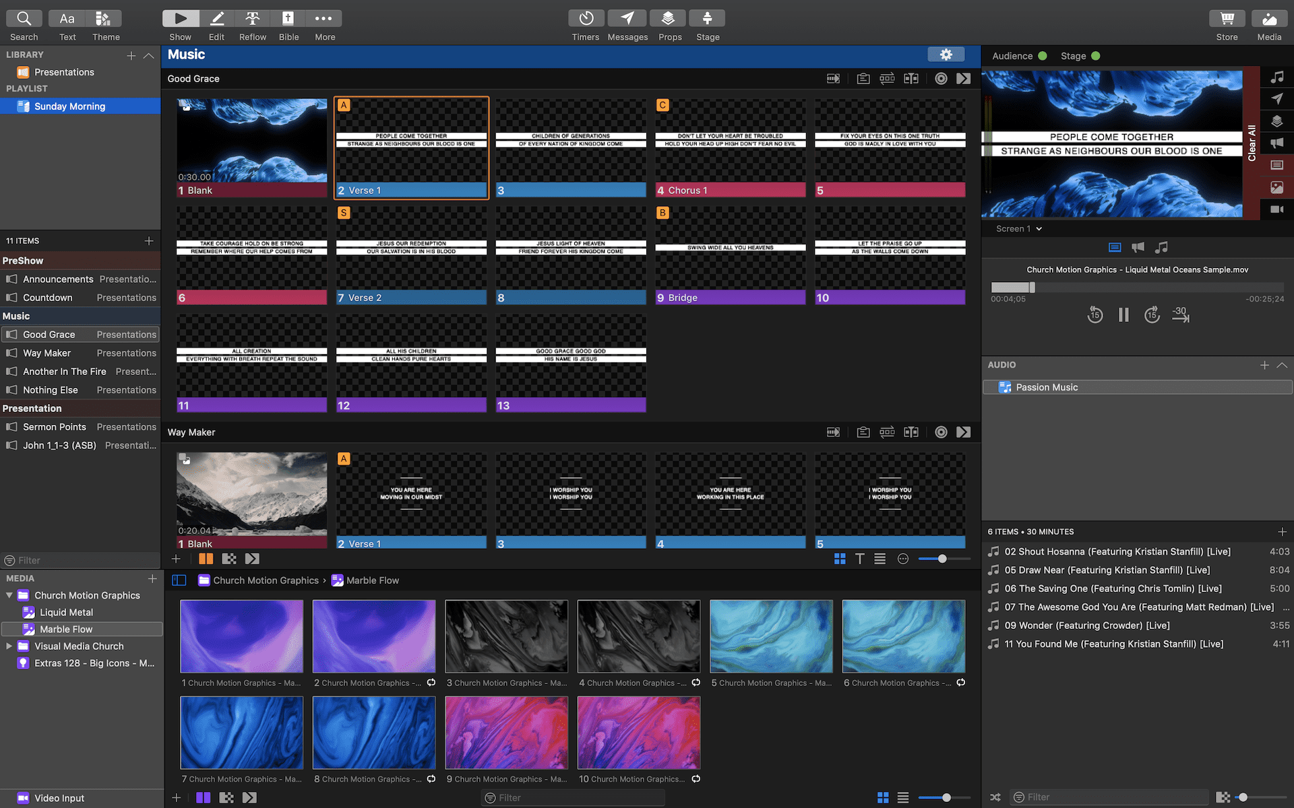Viewport: 1294px width, 808px height.
Task: Toggle Stage screen active status
Action: 1097,56
